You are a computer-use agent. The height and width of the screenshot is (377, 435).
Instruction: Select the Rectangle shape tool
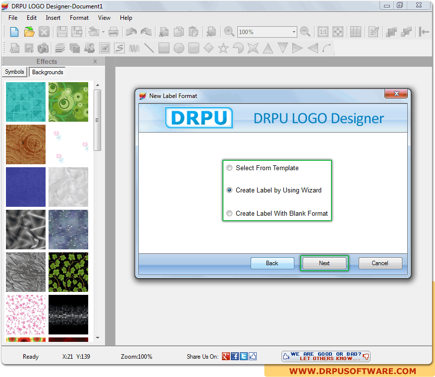click(164, 48)
